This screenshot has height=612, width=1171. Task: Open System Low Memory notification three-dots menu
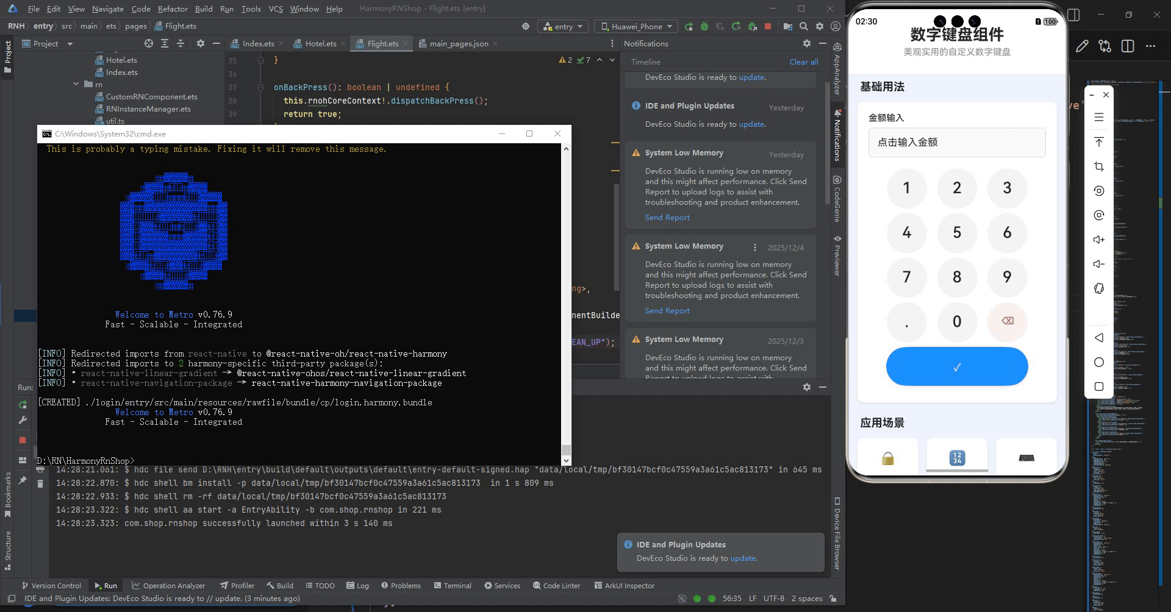pos(754,247)
